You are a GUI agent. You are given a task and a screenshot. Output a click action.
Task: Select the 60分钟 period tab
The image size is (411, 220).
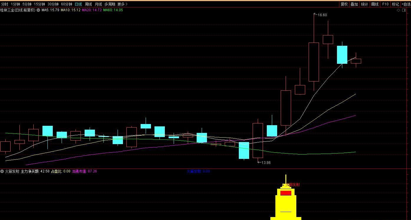point(66,4)
